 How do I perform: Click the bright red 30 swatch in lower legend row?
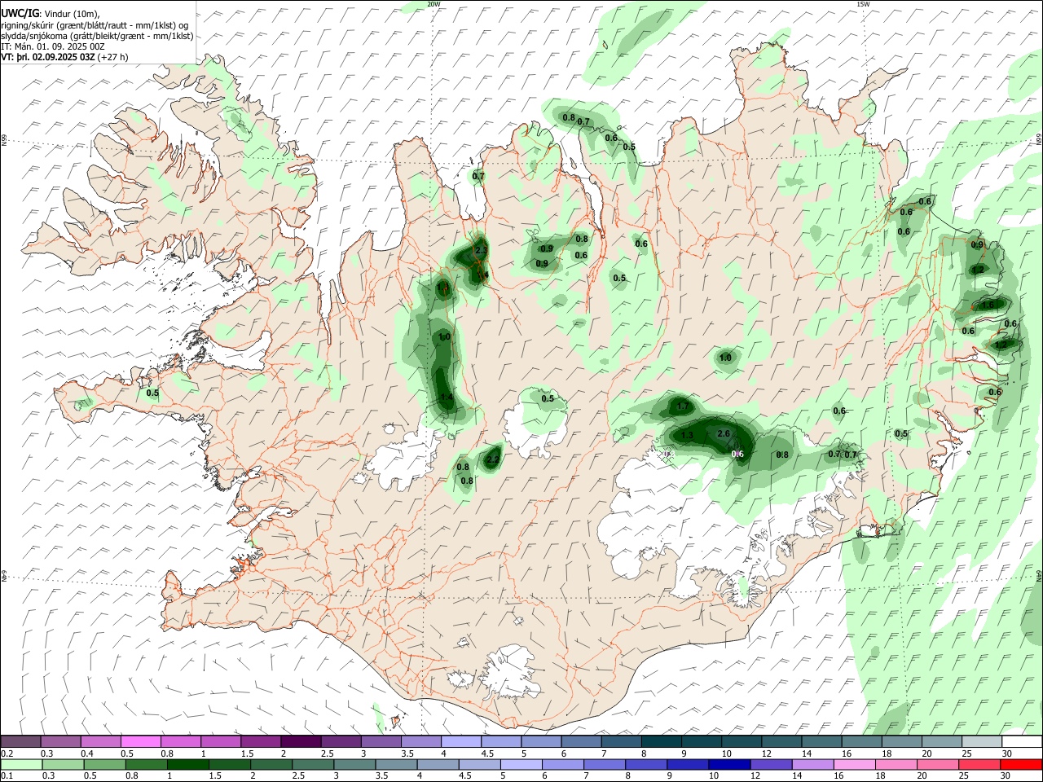click(1021, 764)
